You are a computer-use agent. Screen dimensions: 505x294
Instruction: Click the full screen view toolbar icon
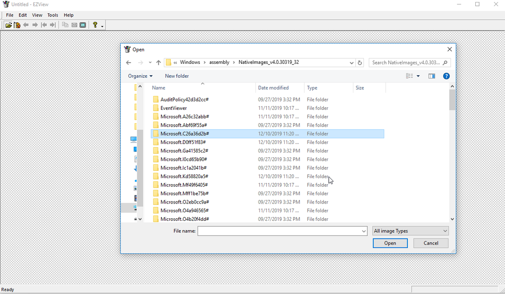coord(83,25)
